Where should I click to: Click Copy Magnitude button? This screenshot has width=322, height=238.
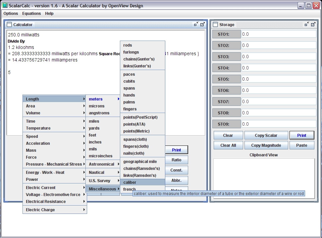266,145
